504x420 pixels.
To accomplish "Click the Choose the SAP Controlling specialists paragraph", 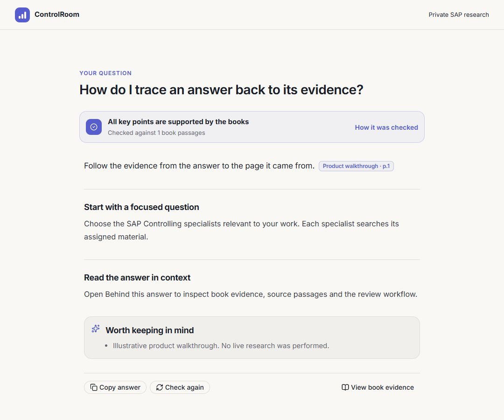I will [241, 230].
